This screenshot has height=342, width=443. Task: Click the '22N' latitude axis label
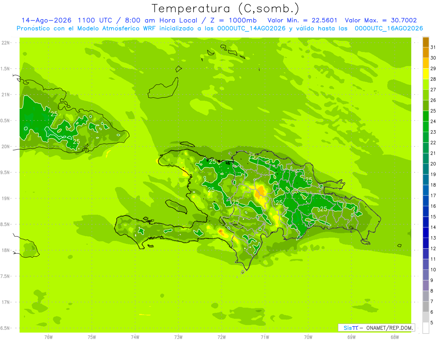coord(6,42)
